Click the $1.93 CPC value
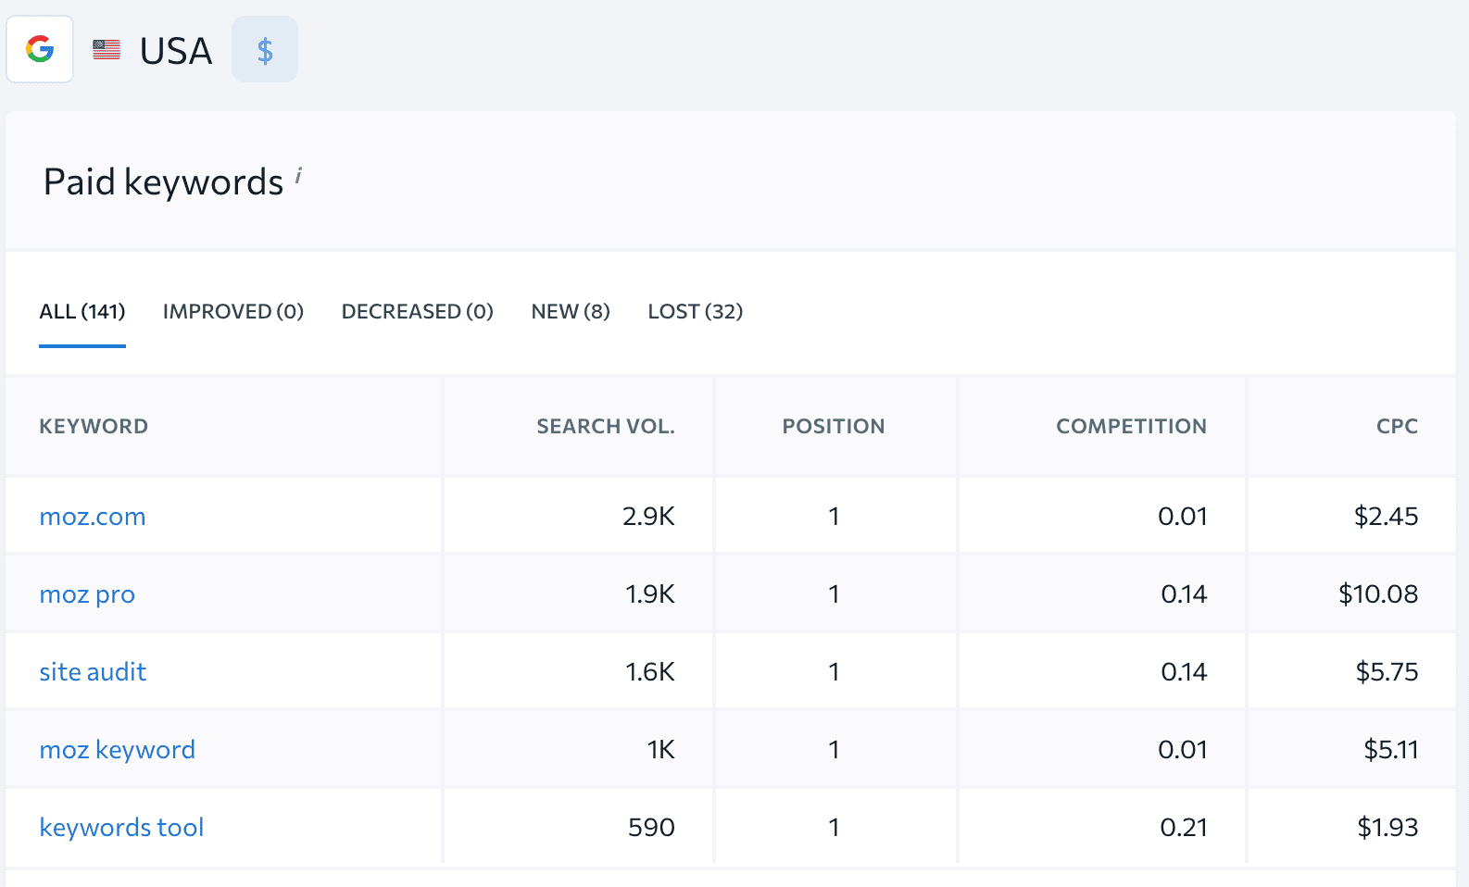 (x=1387, y=828)
